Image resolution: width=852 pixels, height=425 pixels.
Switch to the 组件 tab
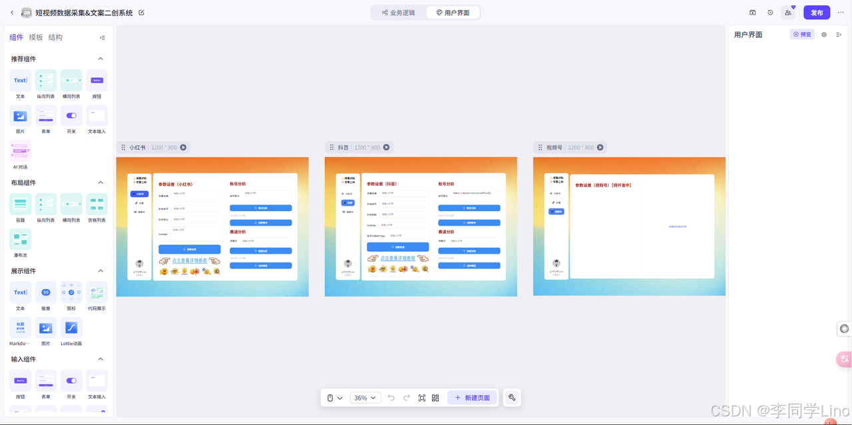(17, 38)
